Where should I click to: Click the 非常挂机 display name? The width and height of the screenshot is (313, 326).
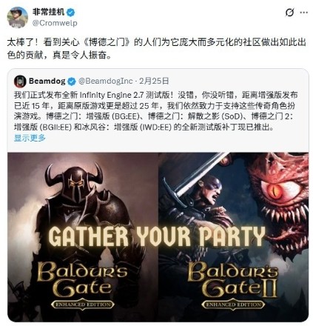pos(49,12)
